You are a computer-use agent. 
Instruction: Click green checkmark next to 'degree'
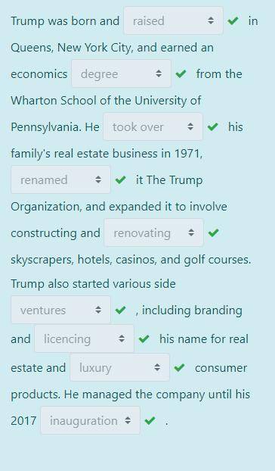tap(181, 73)
